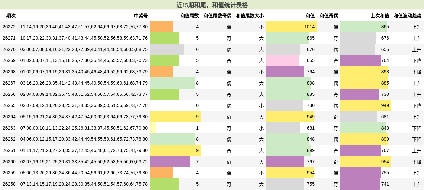Select period cell 26268
Image resolution: width=424 pixels, height=190 pixels.
pyautogui.click(x=9, y=72)
